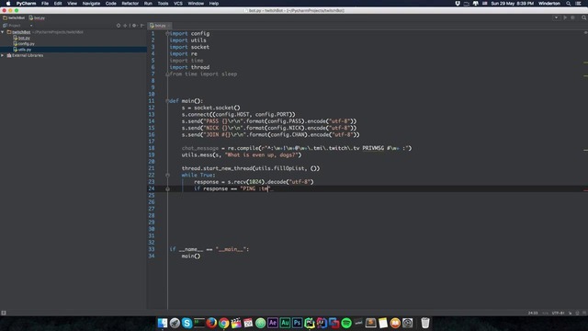Collapse all in Project panel
This screenshot has height=331, width=588.
(125, 26)
